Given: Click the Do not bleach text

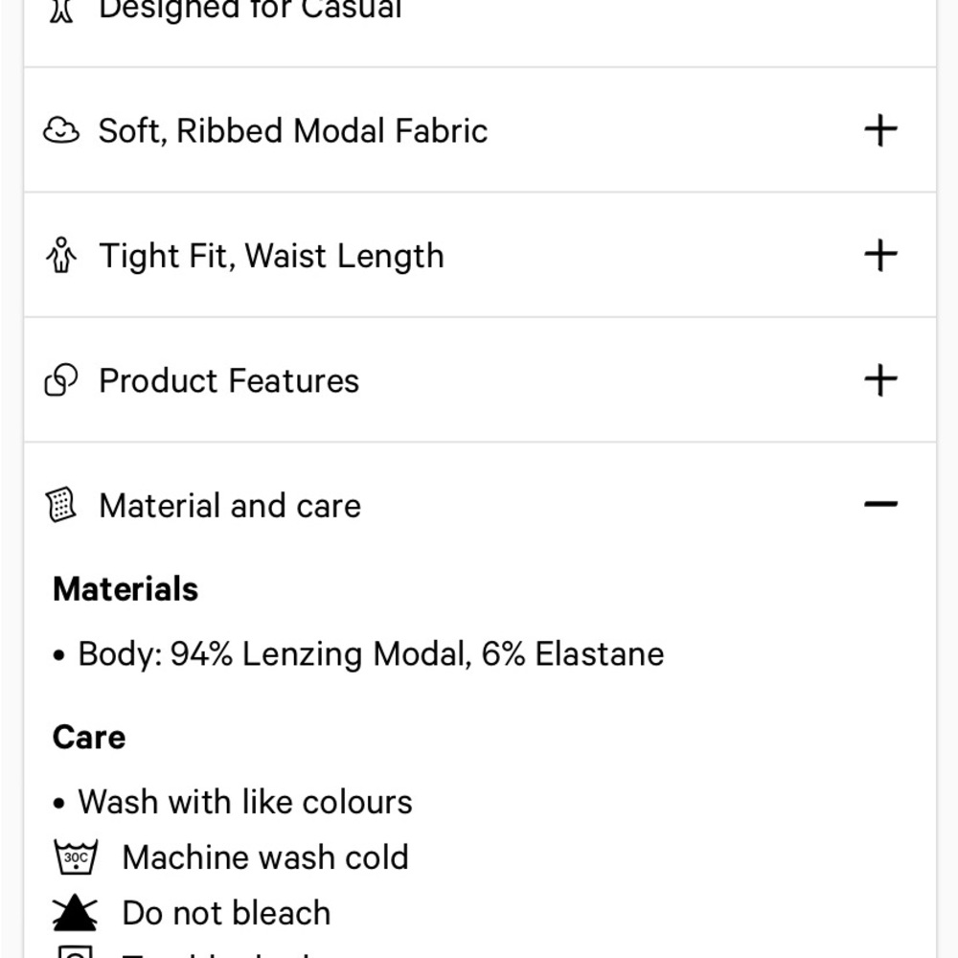Looking at the screenshot, I should (226, 914).
